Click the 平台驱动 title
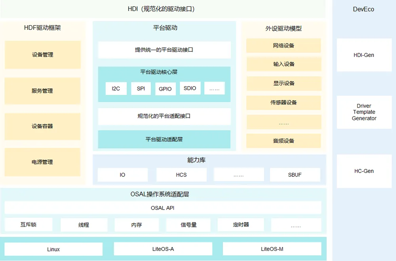 click(165, 28)
